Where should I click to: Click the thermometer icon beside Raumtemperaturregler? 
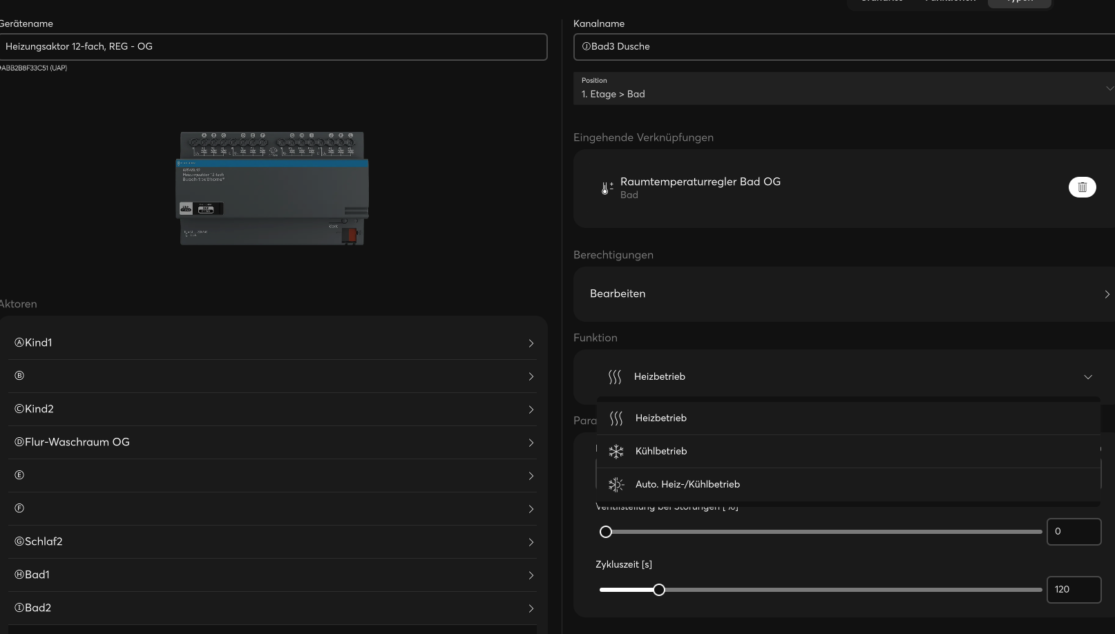(607, 188)
